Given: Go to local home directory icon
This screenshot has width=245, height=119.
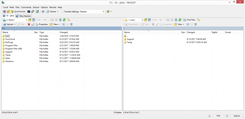Looking at the screenshot, I should pyautogui.click(x=60, y=20).
